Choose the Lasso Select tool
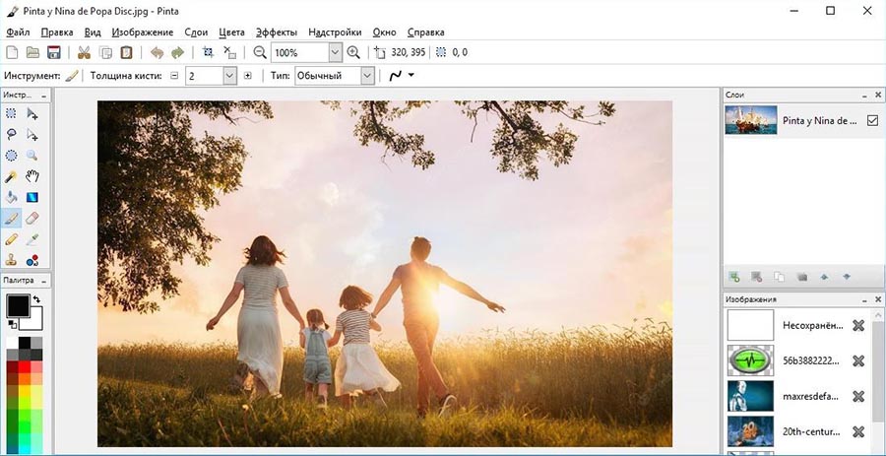The image size is (886, 456). pos(12,135)
